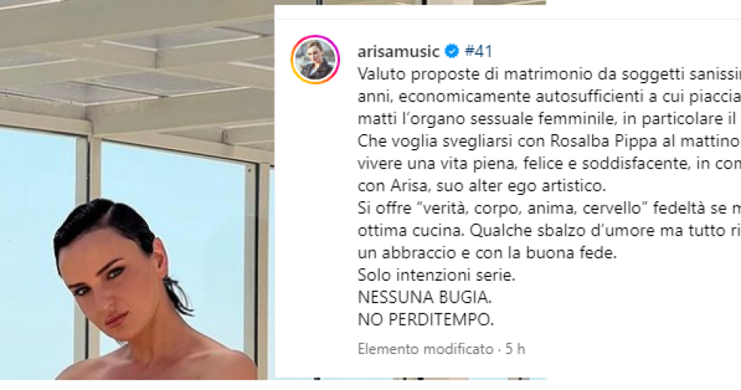
Task: Click the 5 h post timestamp
Action: pos(515,349)
